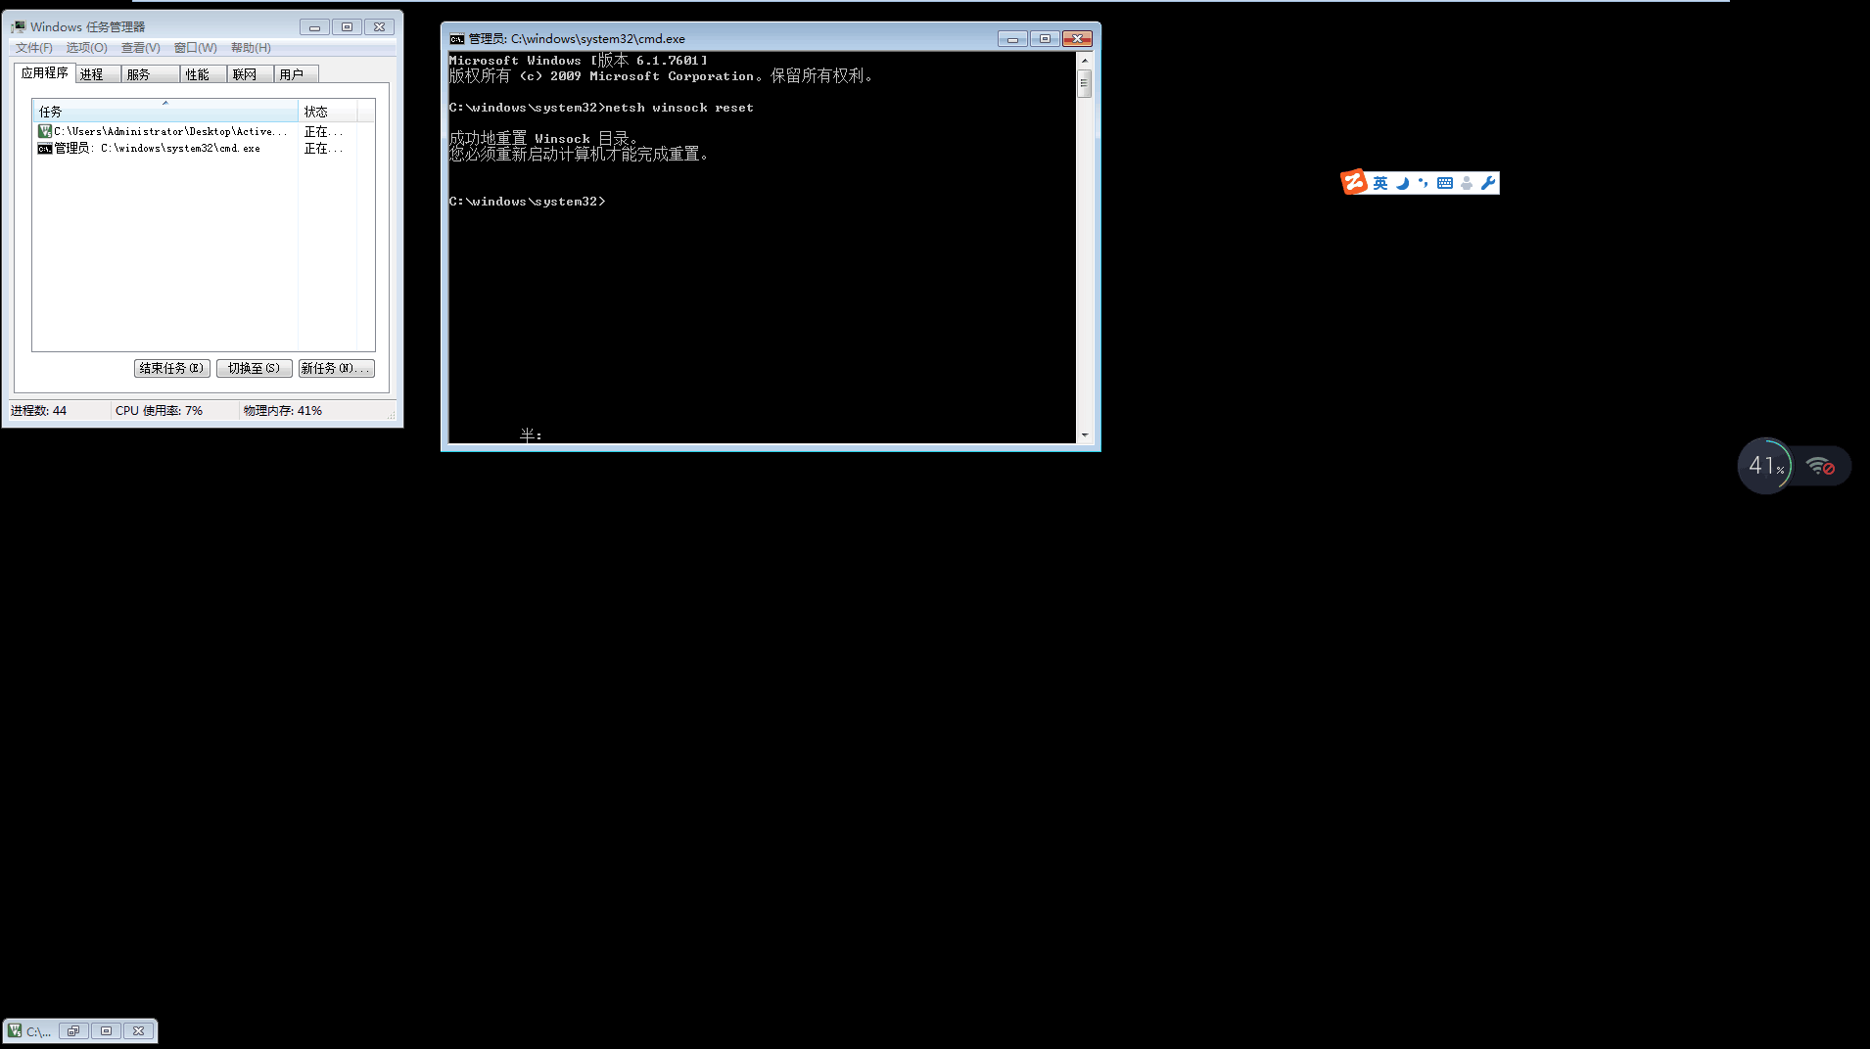This screenshot has width=1870, height=1049.
Task: Click the 进程数: 44 status bar entry
Action: 39,411
